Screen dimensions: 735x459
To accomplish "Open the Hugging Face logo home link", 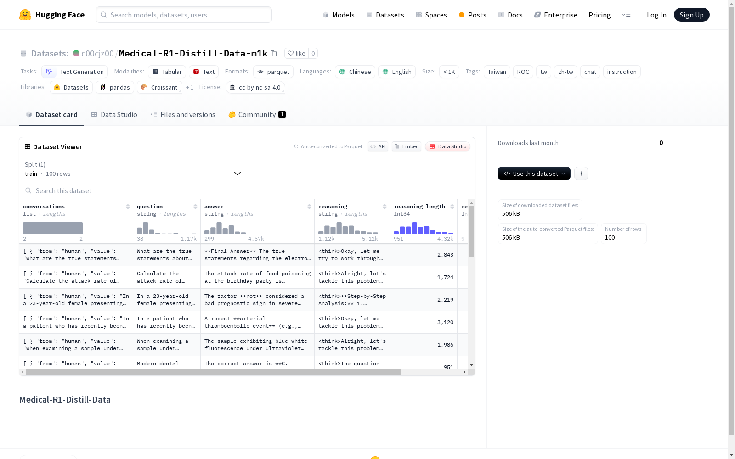I will tap(52, 15).
